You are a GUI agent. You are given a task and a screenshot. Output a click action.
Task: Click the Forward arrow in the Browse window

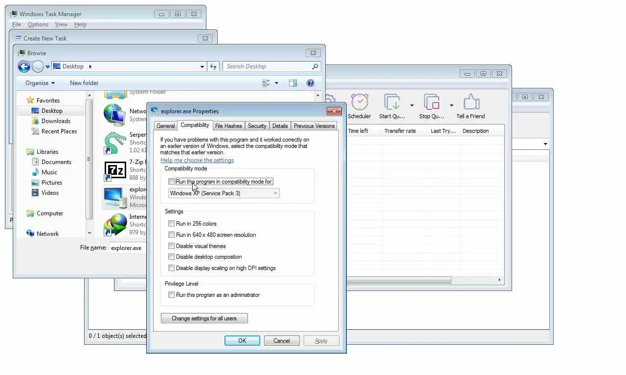click(x=38, y=66)
